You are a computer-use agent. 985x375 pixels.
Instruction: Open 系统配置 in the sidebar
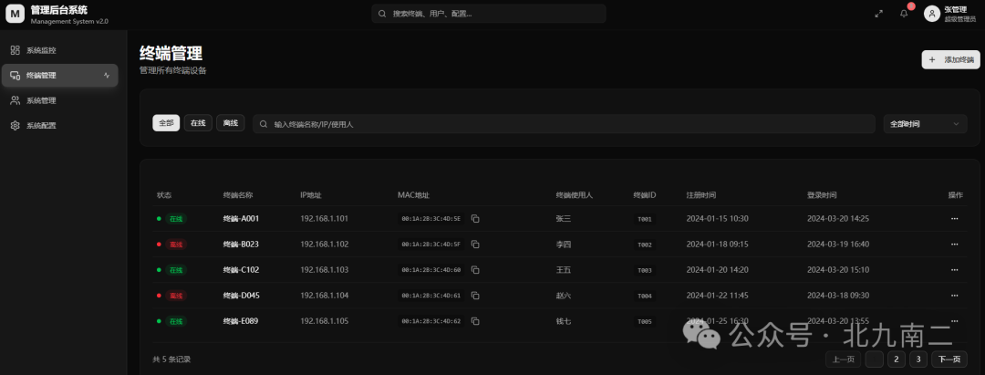[59, 126]
